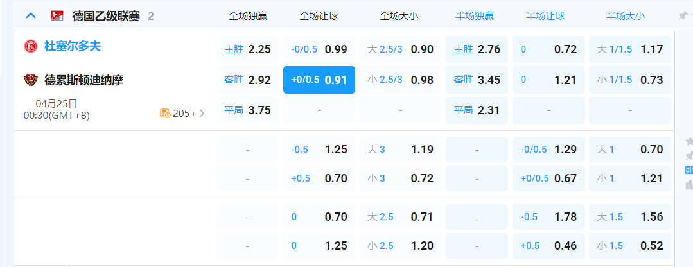Click the 2. Bundesliga league logo icon
This screenshot has width=693, height=267.
click(57, 16)
